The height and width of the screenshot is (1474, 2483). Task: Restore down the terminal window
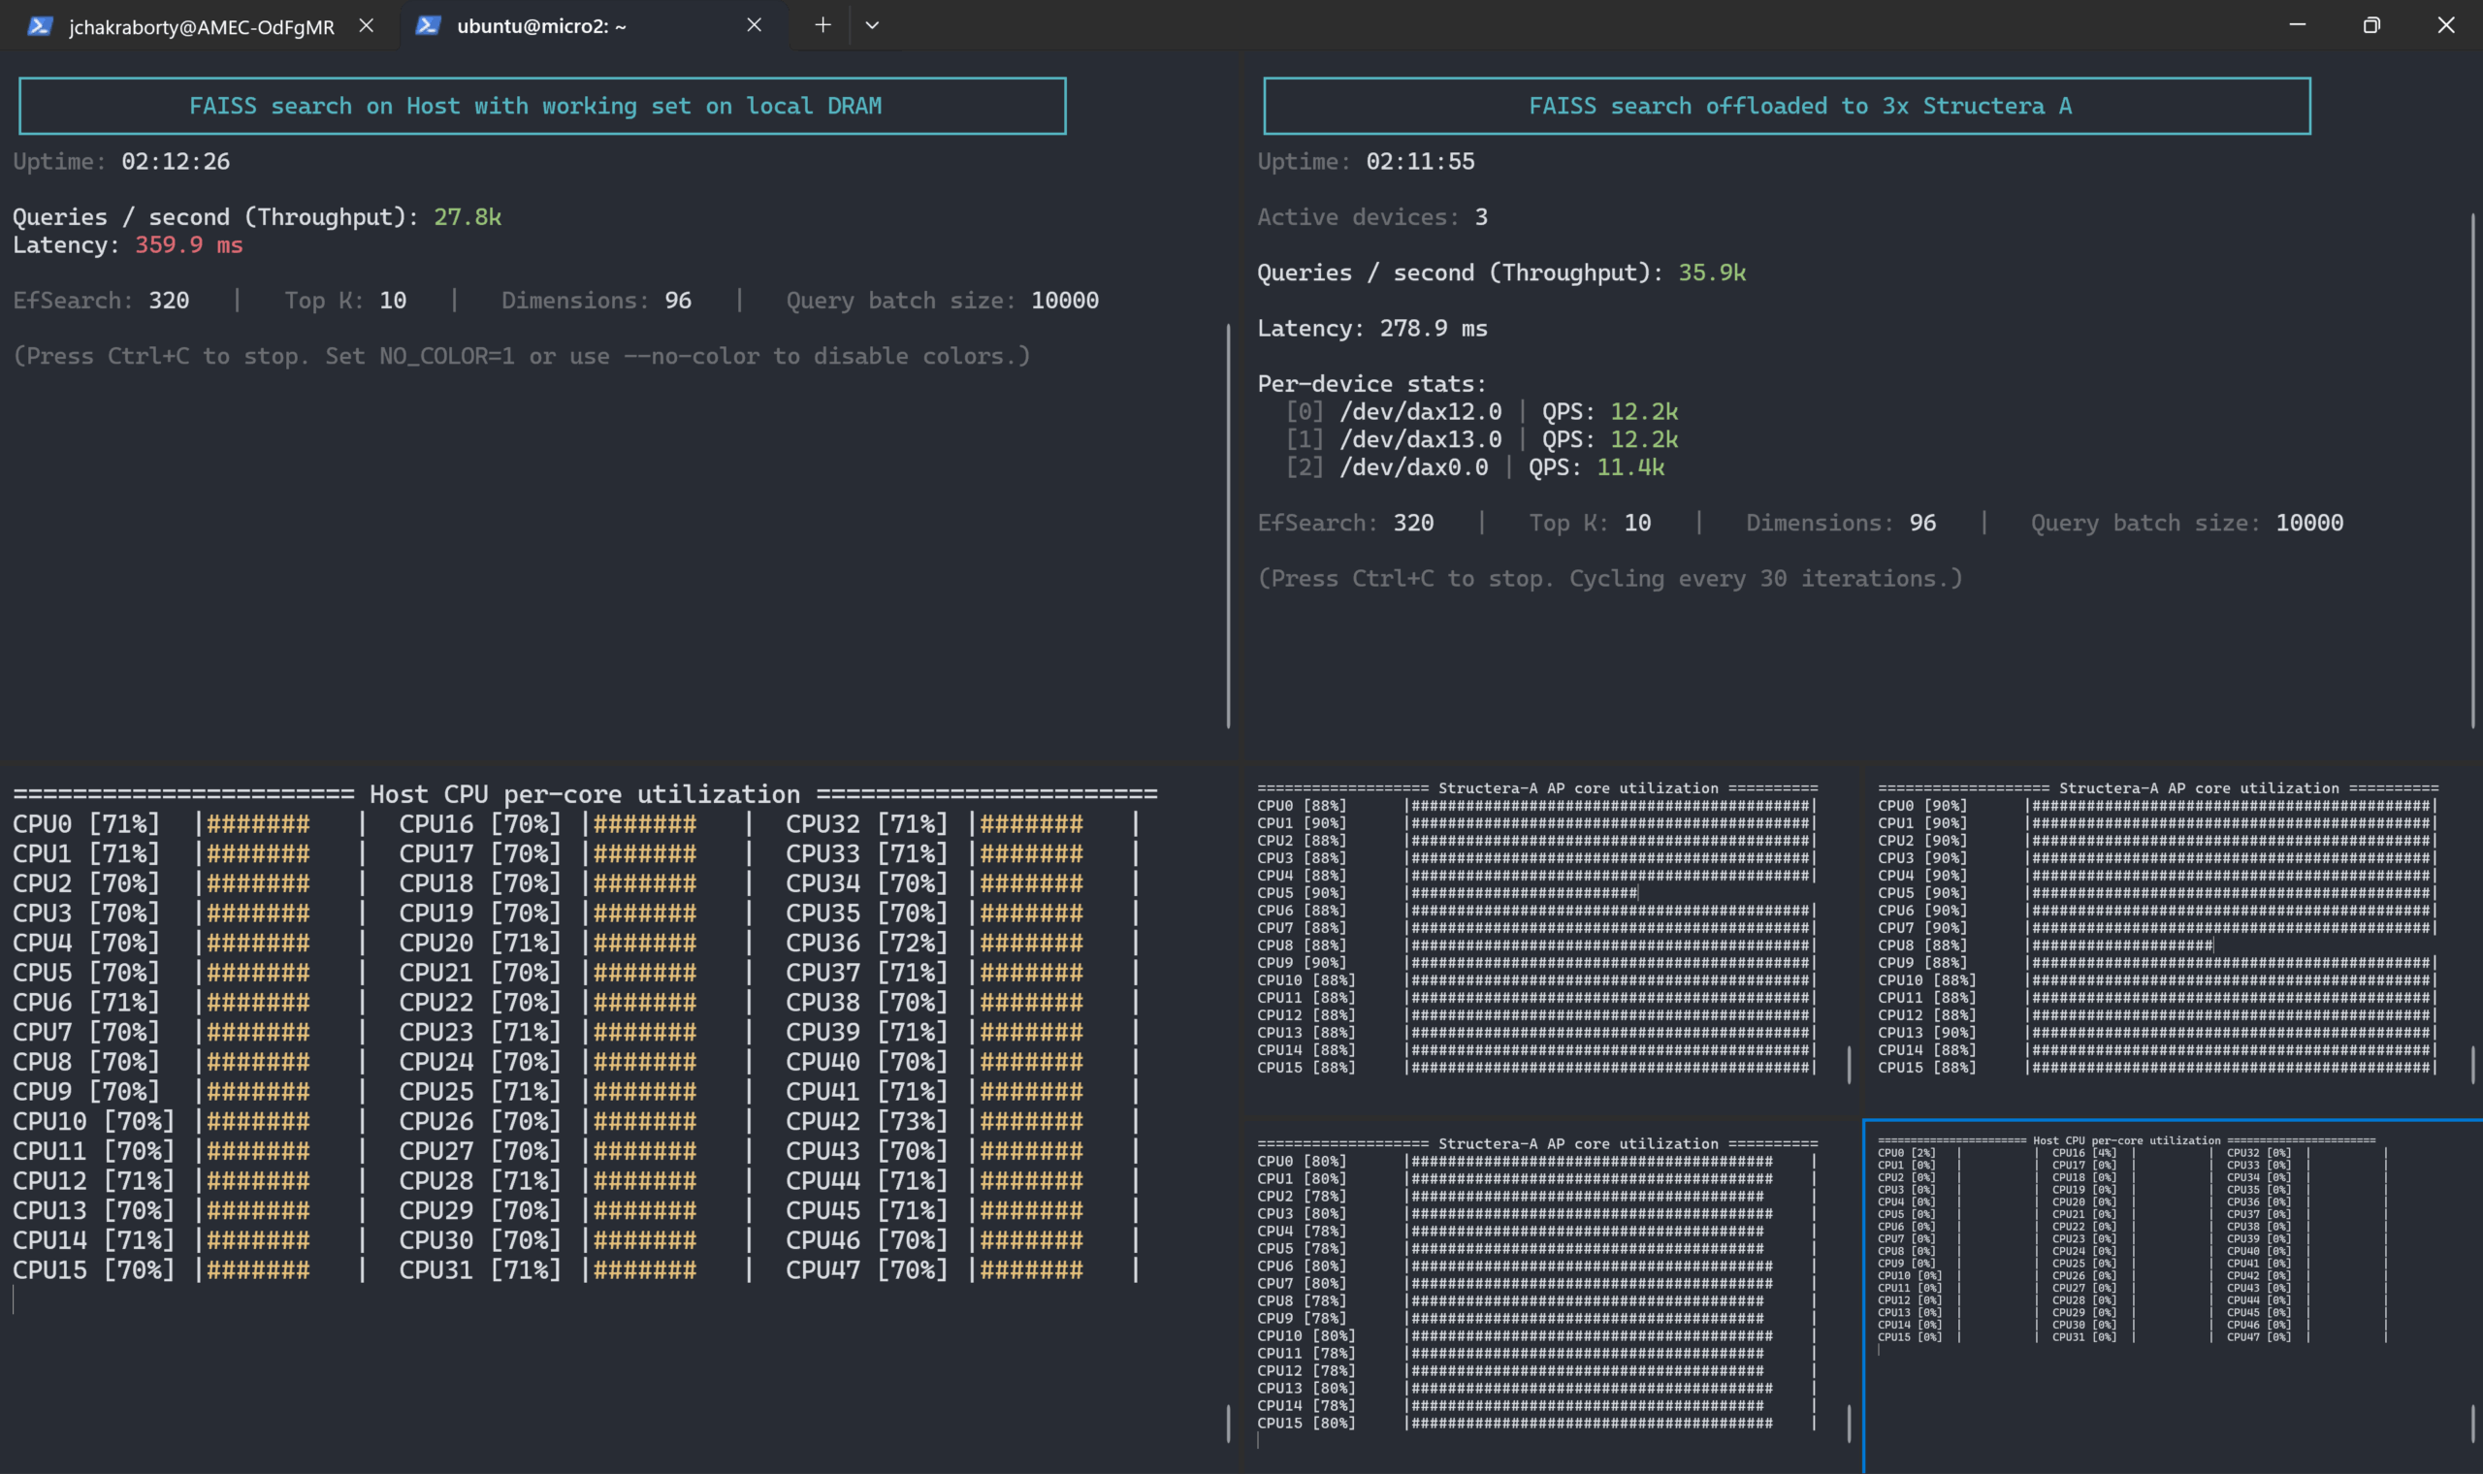[2370, 26]
